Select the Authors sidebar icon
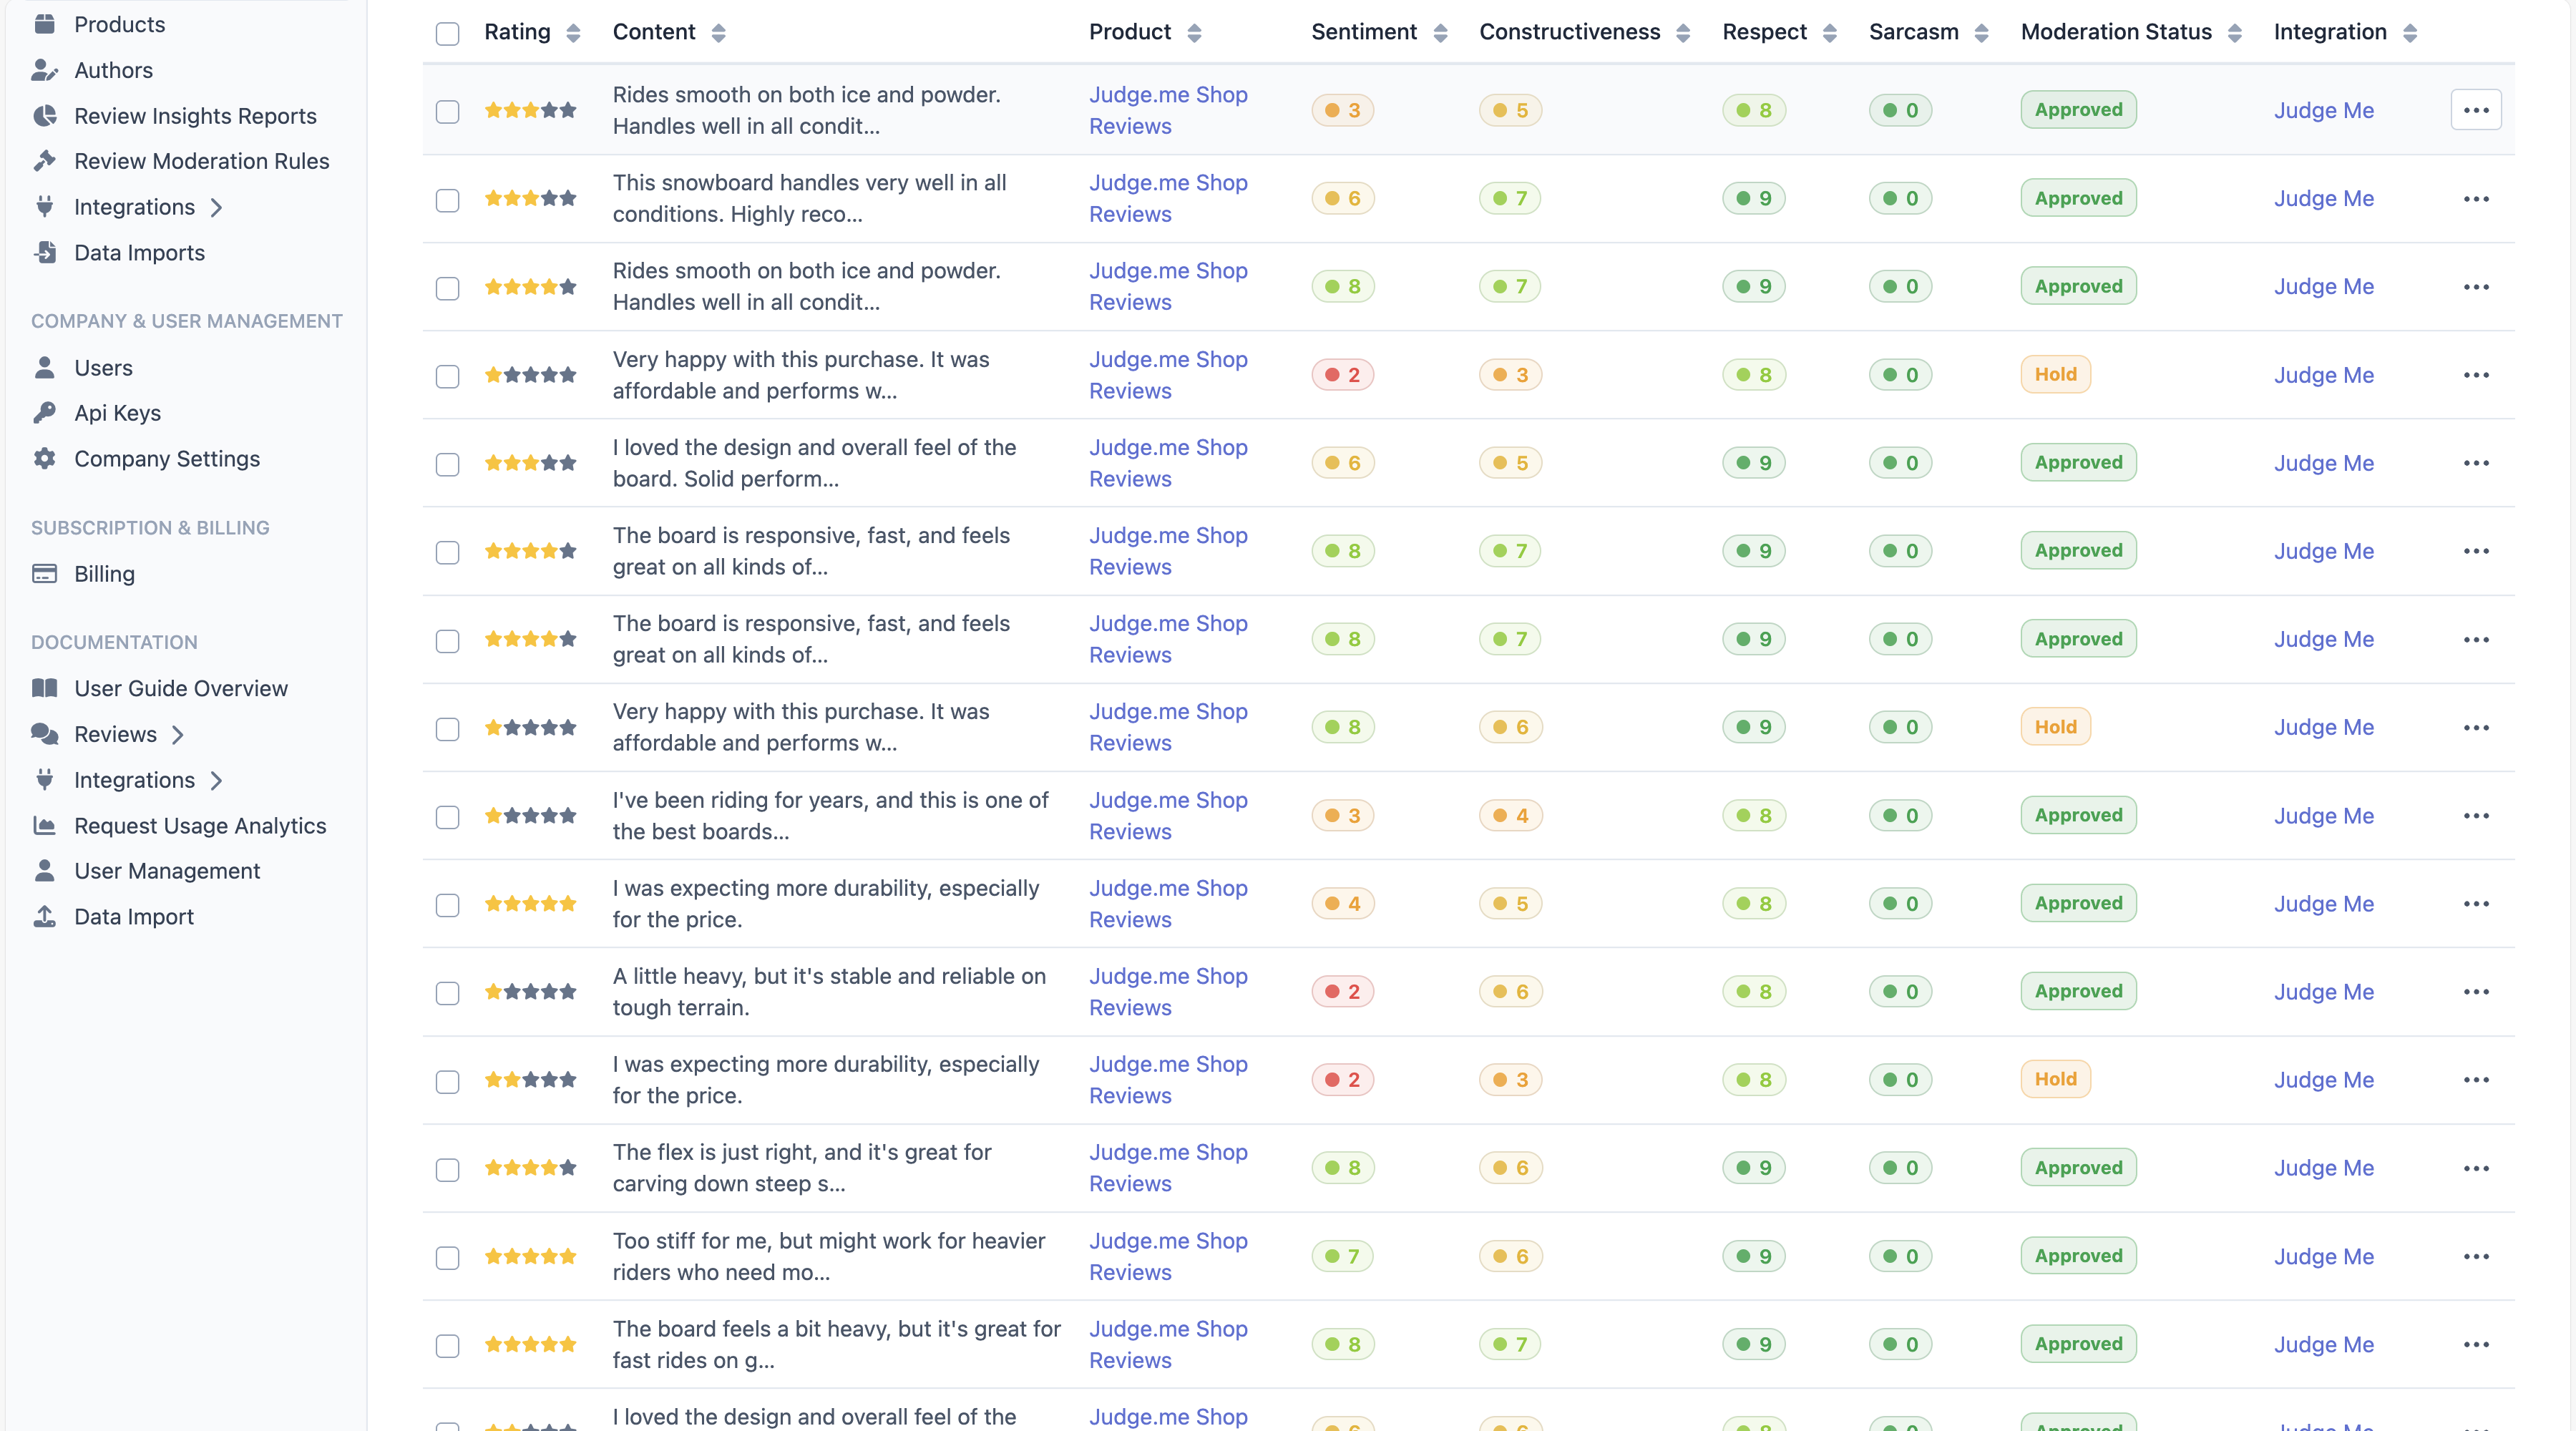The height and width of the screenshot is (1431, 2576). coord(45,70)
